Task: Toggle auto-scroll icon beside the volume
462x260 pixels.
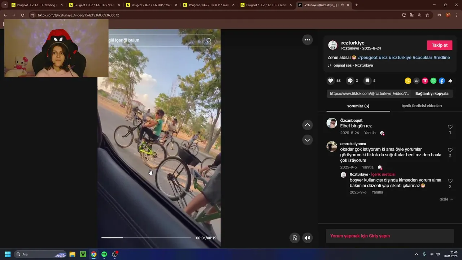Action: [x=295, y=238]
